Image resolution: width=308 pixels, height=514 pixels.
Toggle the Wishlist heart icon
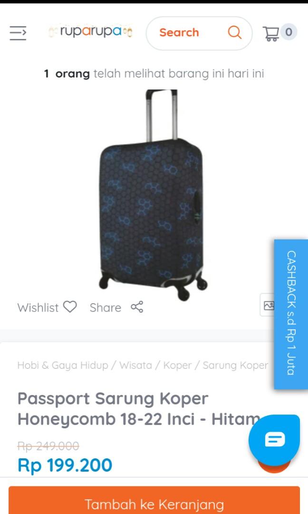pos(70,307)
